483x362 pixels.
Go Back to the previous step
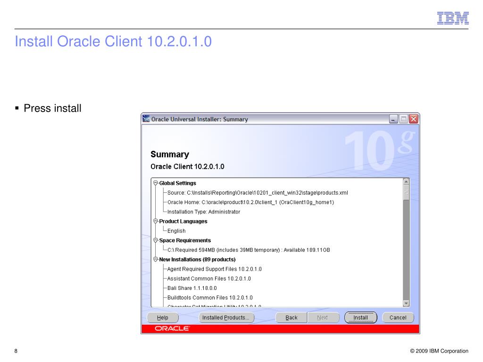[x=291, y=317]
